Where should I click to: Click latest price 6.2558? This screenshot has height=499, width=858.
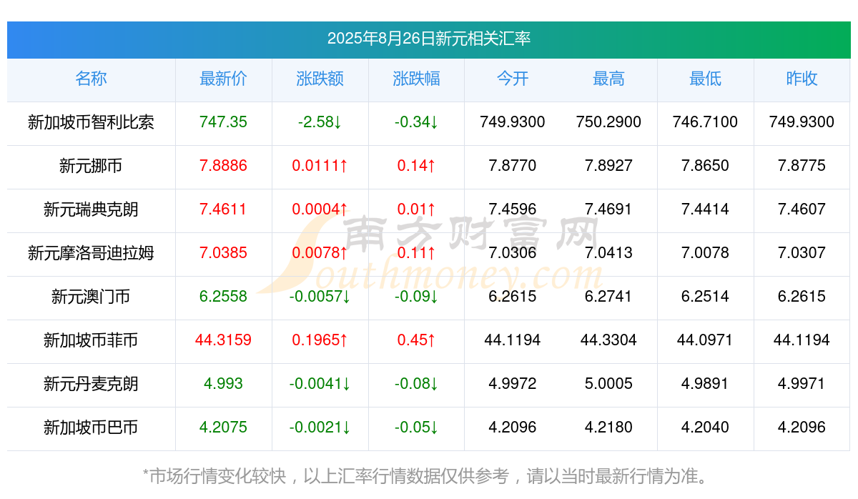(223, 297)
